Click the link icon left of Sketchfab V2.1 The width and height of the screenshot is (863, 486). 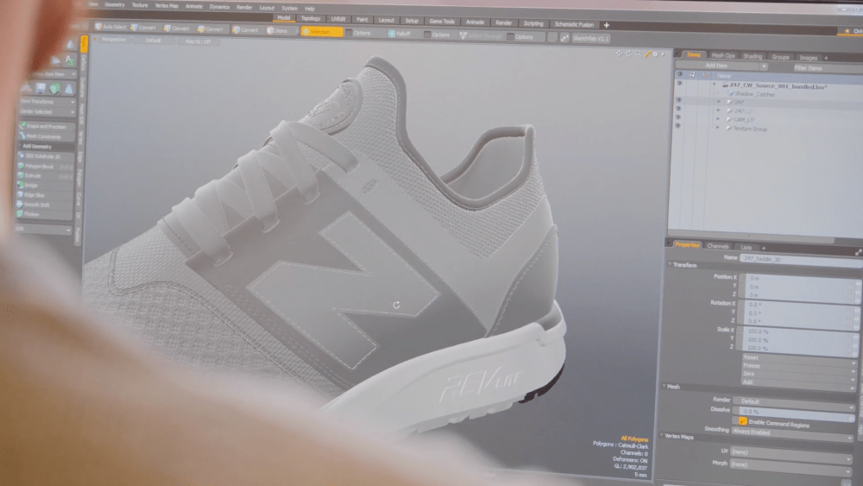(564, 38)
